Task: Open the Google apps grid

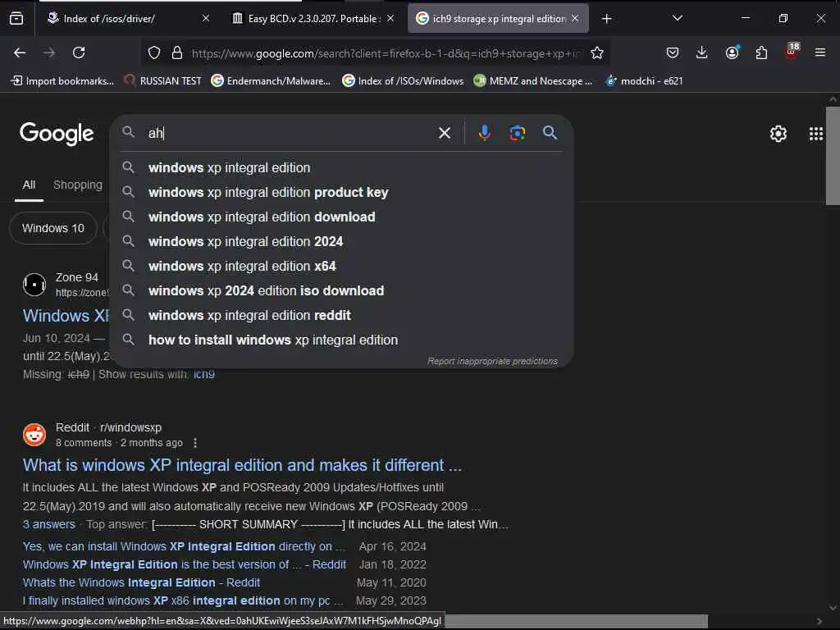Action: tap(816, 134)
